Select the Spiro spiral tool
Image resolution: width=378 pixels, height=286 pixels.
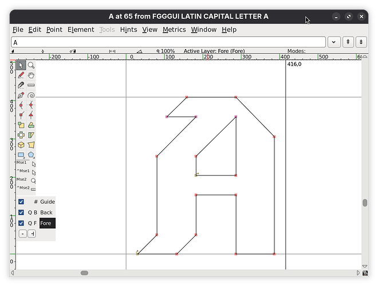31,96
